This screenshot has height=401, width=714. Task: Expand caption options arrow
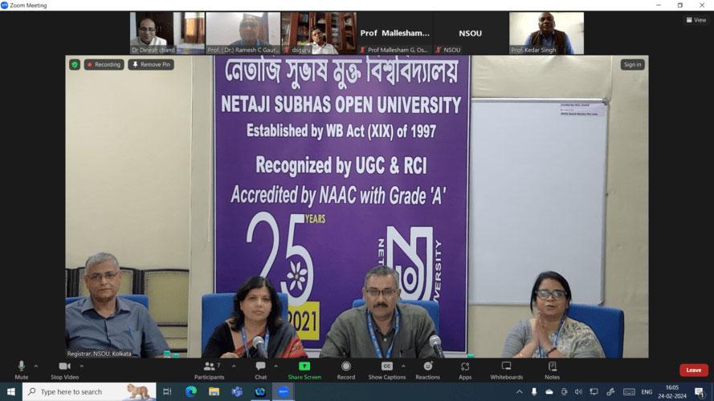coord(403,366)
